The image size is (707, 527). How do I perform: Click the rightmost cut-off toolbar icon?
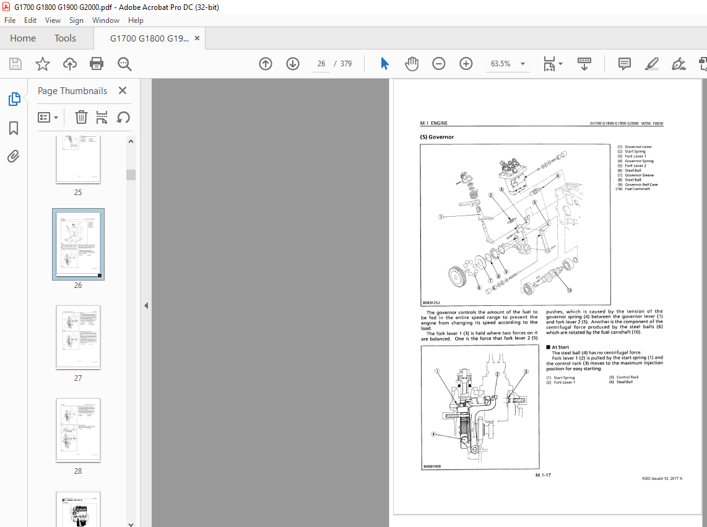(703, 64)
